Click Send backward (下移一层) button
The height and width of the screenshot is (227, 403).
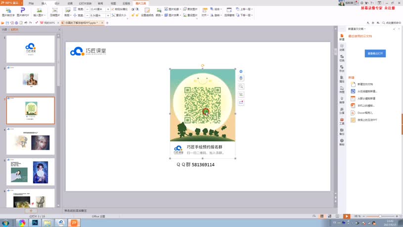click(x=243, y=15)
